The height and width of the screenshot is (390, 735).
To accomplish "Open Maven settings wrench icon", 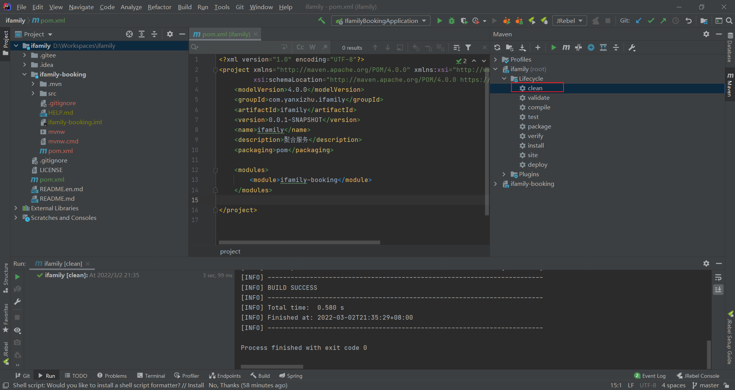I will [x=632, y=47].
